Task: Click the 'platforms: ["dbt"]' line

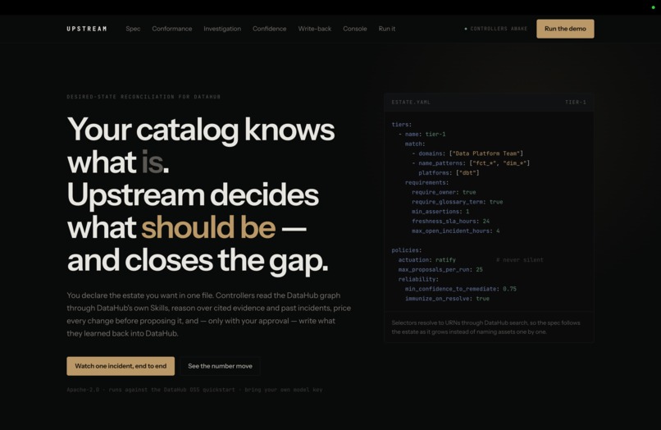Action: point(449,173)
